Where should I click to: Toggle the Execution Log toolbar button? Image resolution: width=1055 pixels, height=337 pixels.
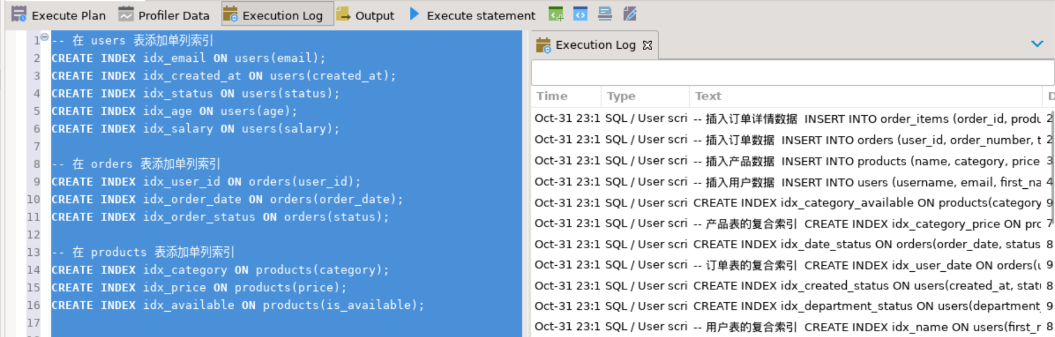[278, 15]
